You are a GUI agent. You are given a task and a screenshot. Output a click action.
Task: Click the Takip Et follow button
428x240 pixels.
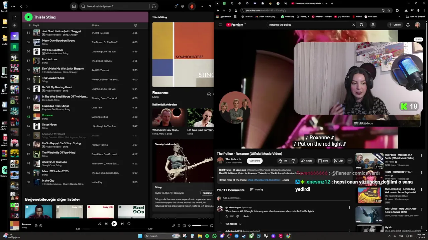pos(207,193)
